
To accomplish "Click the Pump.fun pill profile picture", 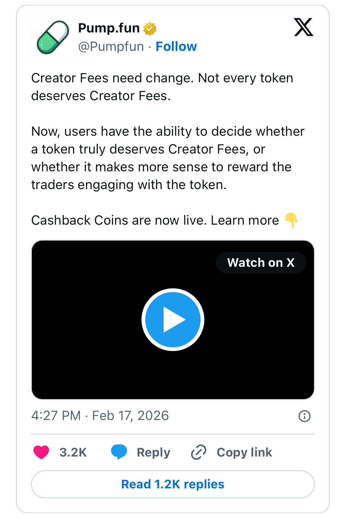I will [x=52, y=37].
